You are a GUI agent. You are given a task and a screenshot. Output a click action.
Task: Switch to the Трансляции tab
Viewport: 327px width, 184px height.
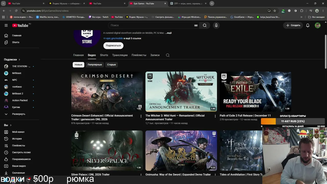120,55
